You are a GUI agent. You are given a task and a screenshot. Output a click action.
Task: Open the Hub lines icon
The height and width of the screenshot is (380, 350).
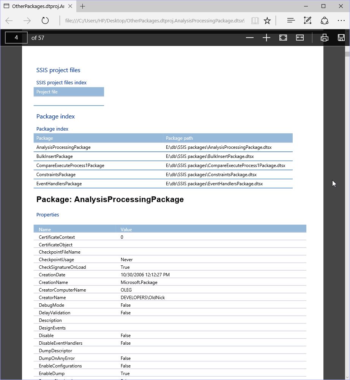291,20
